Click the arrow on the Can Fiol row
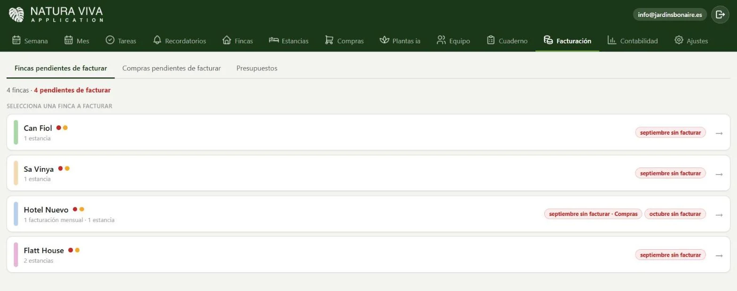This screenshot has width=737, height=291. (x=719, y=133)
